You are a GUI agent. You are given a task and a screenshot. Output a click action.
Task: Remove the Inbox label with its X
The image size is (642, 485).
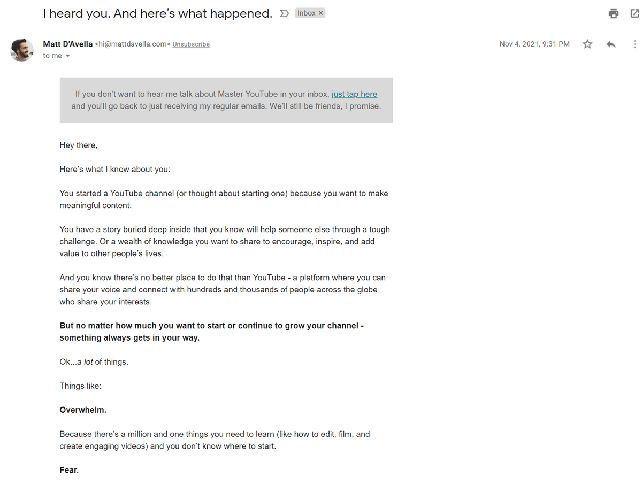coord(321,13)
